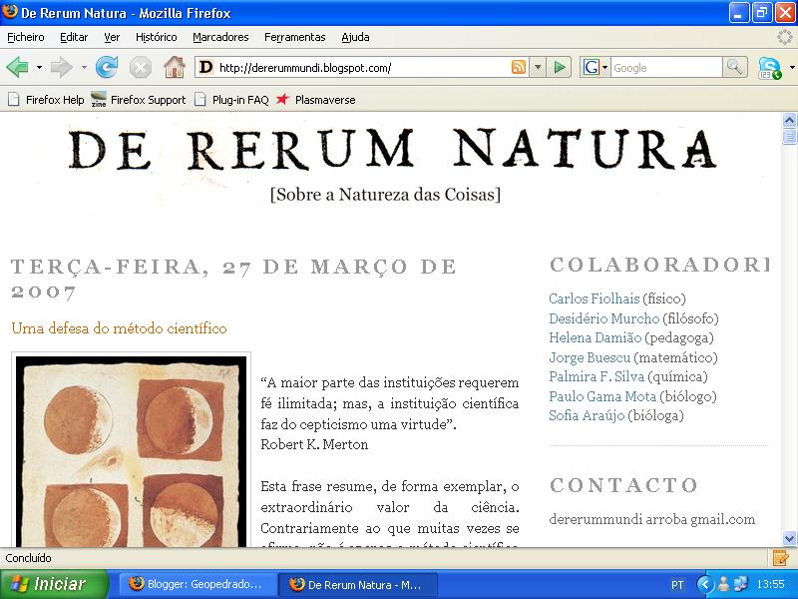Screen dimensions: 798x599
Task: Click the grey Forward arrow button
Action: coord(61,67)
